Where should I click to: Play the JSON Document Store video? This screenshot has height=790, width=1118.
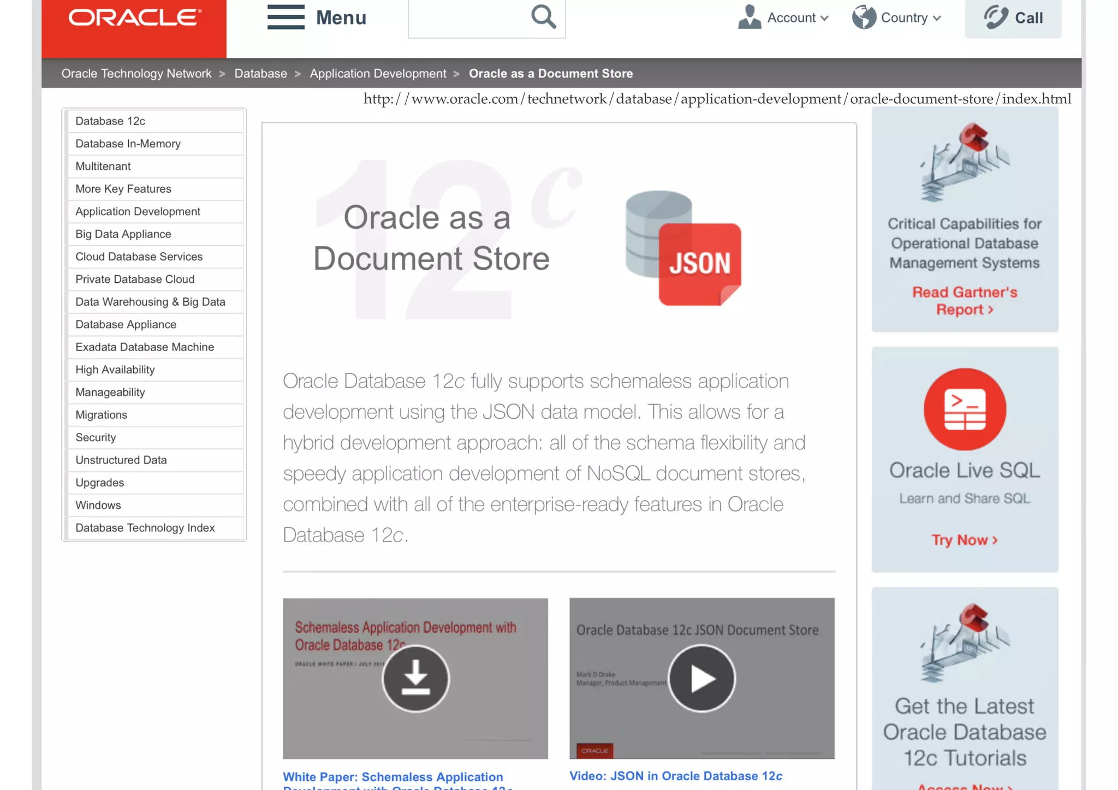tap(701, 678)
